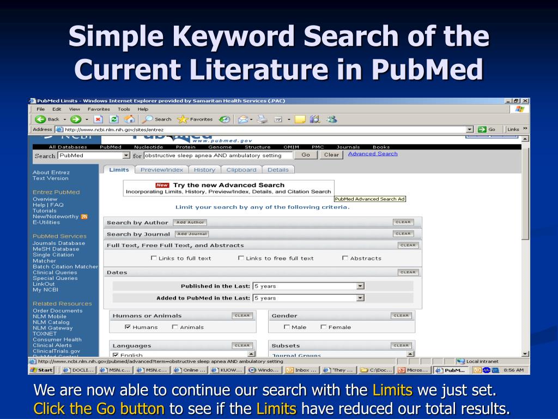Click the Add Author button
This screenshot has height=419, width=558.
(190, 223)
